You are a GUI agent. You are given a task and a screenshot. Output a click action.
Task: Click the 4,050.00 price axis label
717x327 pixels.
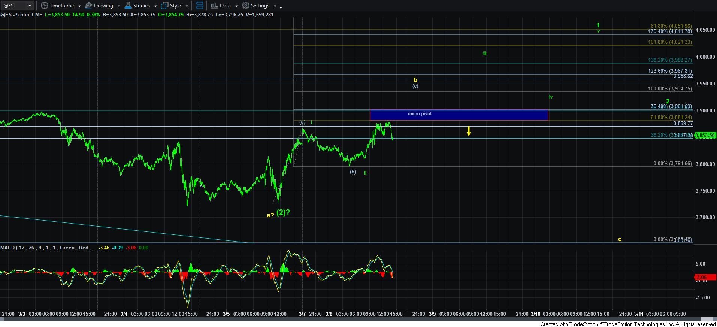click(705, 30)
